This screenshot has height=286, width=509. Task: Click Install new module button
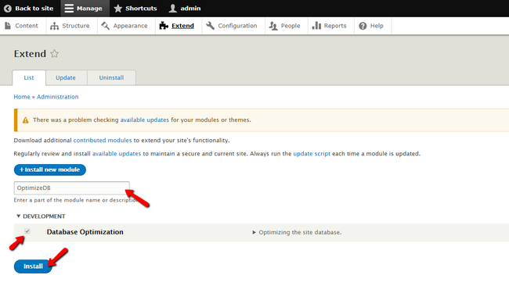pyautogui.click(x=49, y=170)
